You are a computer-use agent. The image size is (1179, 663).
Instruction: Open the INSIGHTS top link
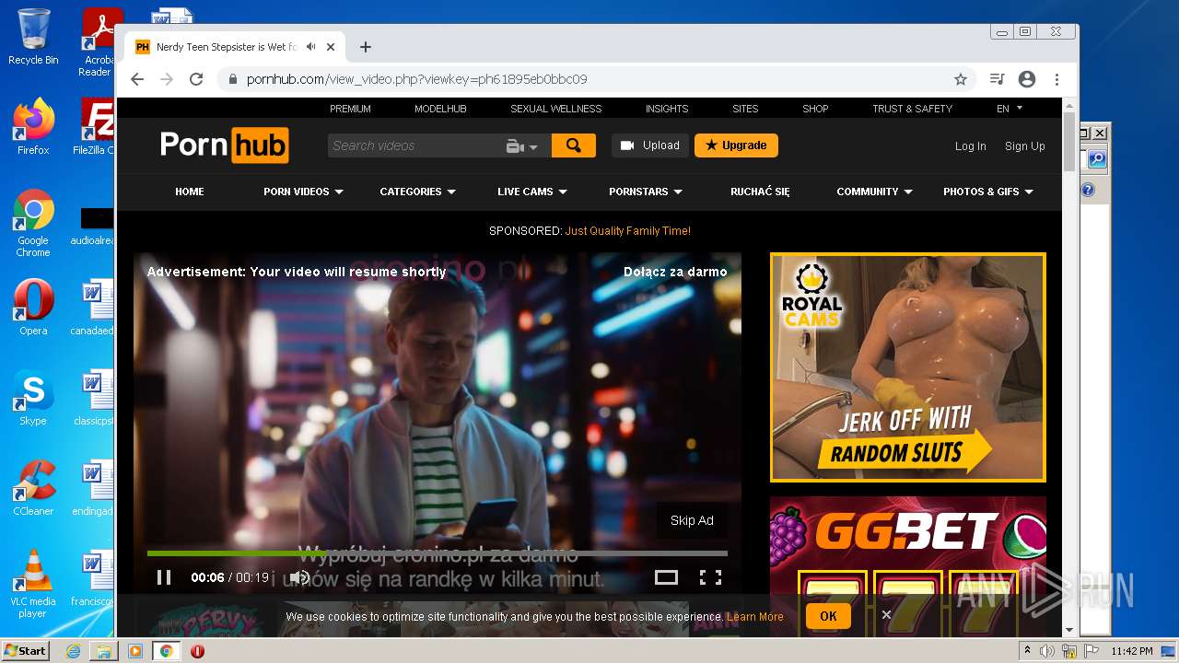click(x=667, y=109)
